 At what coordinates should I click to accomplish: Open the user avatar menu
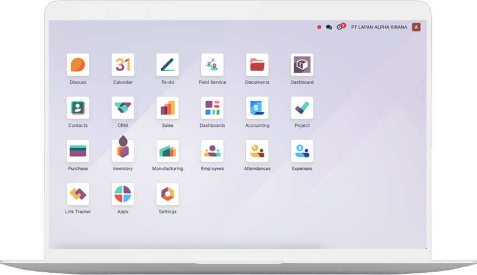click(x=416, y=27)
